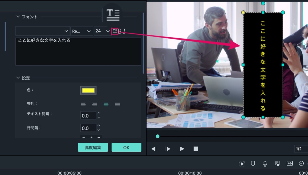The height and width of the screenshot is (175, 308).
Task: Click the microphone voiceover icon
Action: point(265,163)
